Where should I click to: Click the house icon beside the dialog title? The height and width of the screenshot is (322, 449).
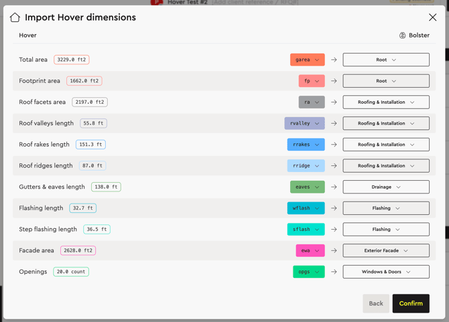coord(15,17)
